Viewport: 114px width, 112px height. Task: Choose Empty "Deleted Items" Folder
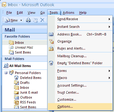[x=80, y=63]
